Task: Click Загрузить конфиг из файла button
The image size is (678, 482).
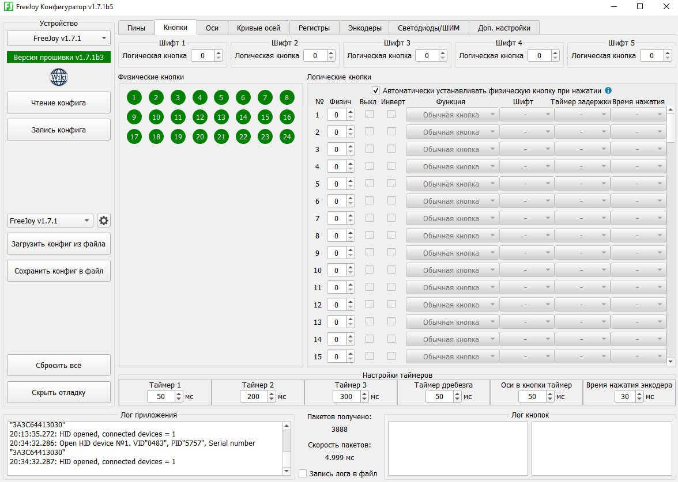Action: pyautogui.click(x=59, y=244)
